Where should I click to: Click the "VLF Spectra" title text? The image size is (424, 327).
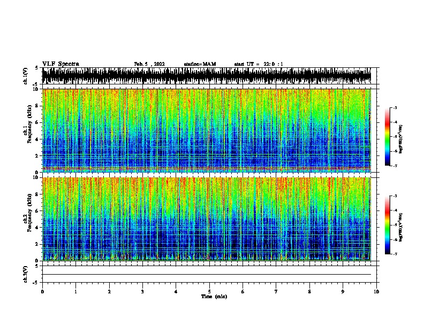[x=60, y=64]
